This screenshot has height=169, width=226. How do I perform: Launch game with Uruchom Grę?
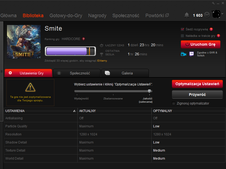(x=200, y=44)
